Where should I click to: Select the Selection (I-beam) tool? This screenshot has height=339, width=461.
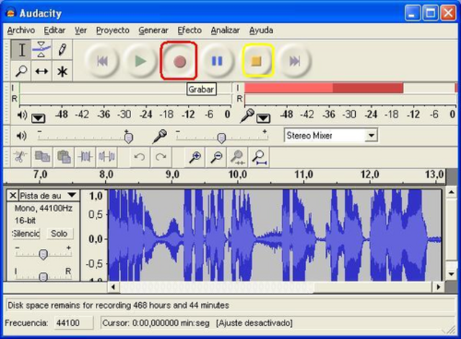click(x=21, y=50)
